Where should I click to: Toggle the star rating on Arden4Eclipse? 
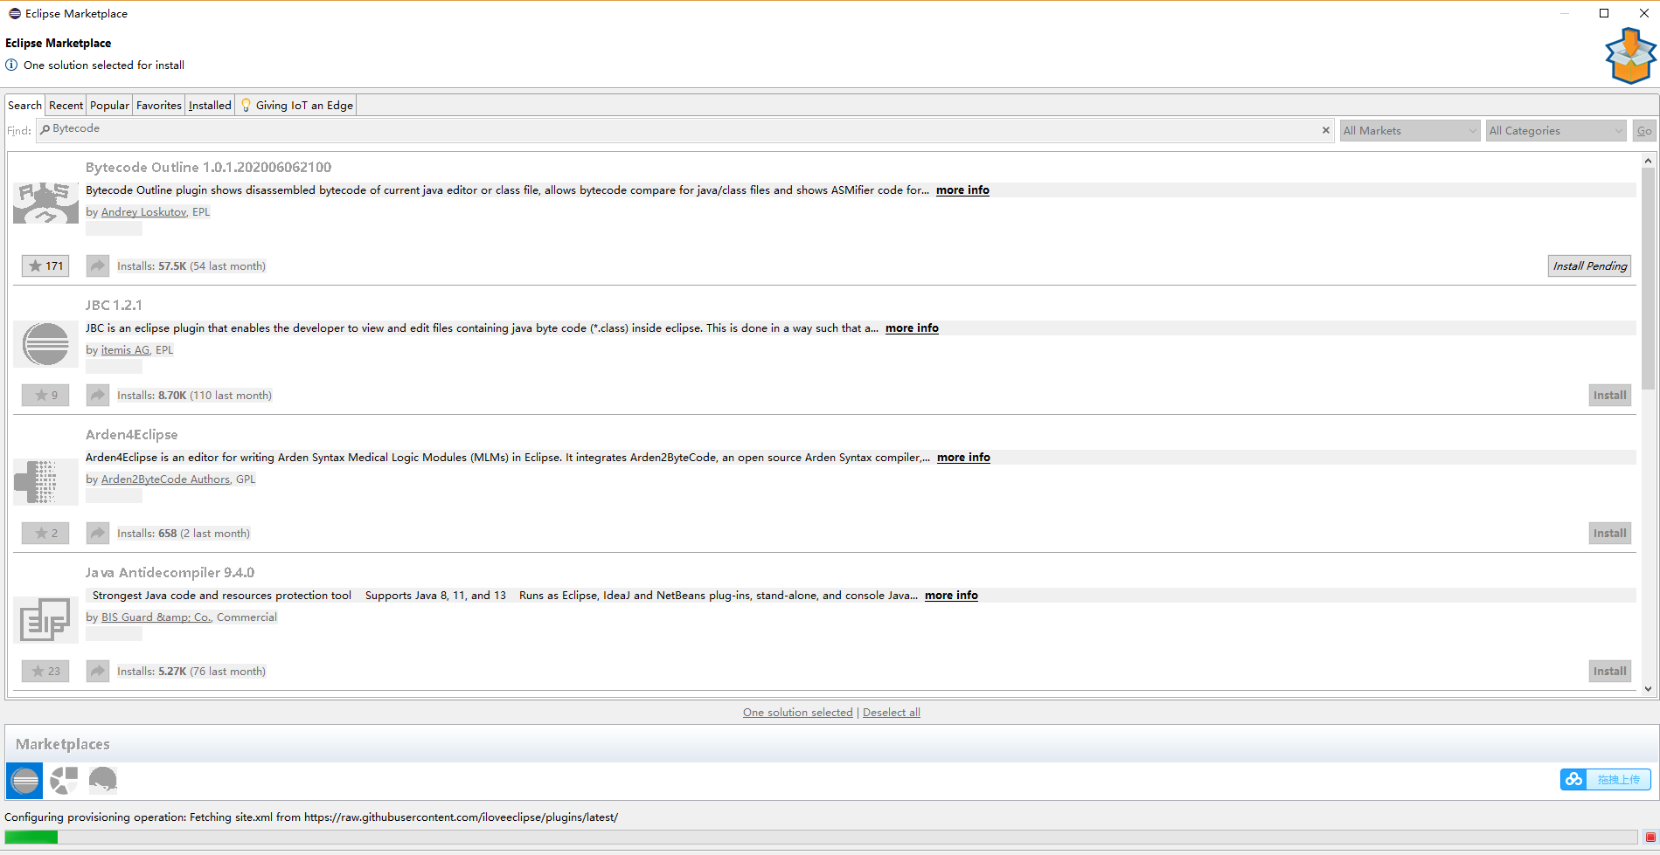click(x=45, y=533)
